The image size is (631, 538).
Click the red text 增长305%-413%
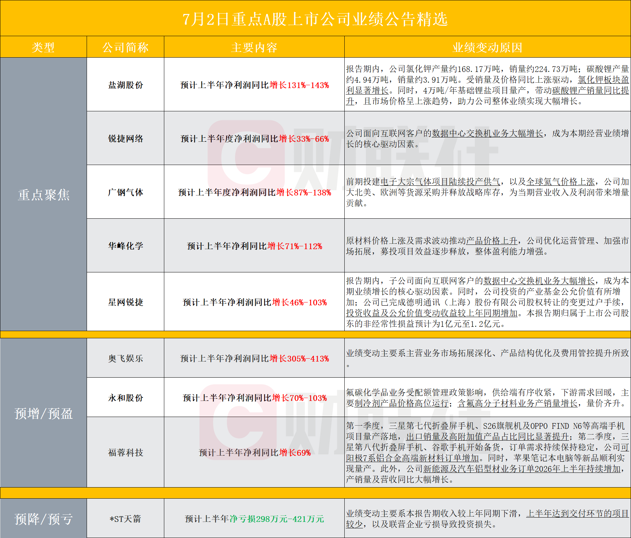(x=299, y=359)
